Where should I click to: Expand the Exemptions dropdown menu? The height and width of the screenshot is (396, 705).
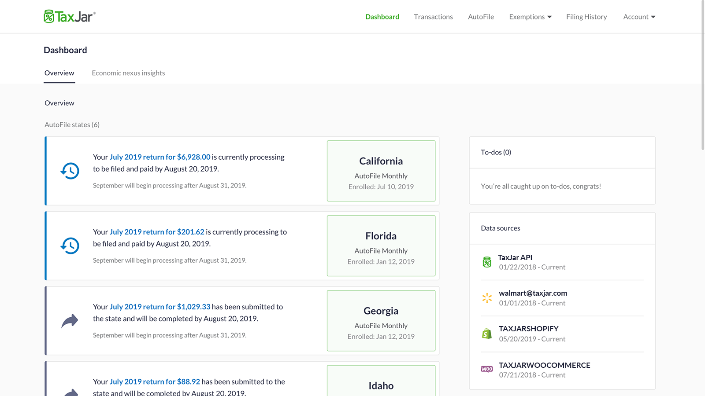coord(530,17)
